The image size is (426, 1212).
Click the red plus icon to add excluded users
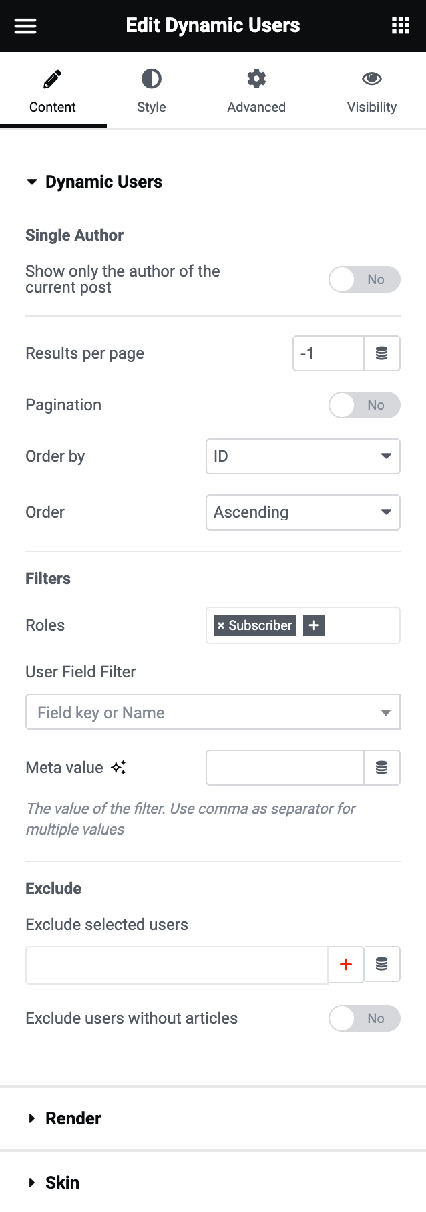click(x=346, y=965)
